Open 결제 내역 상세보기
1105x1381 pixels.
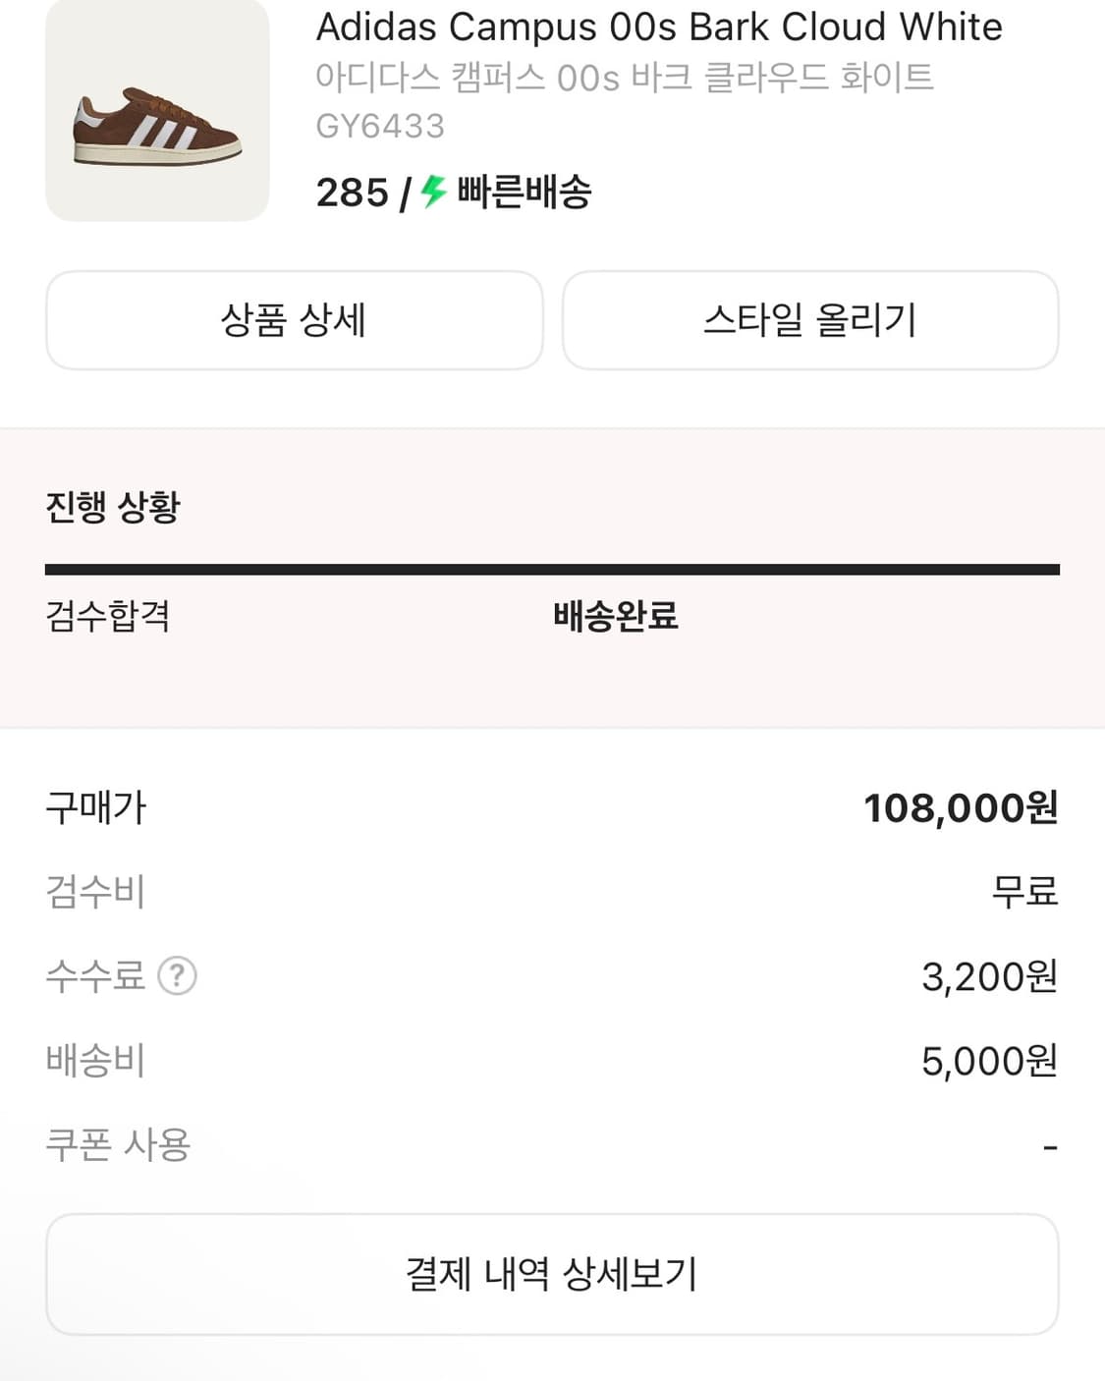pyautogui.click(x=552, y=1274)
